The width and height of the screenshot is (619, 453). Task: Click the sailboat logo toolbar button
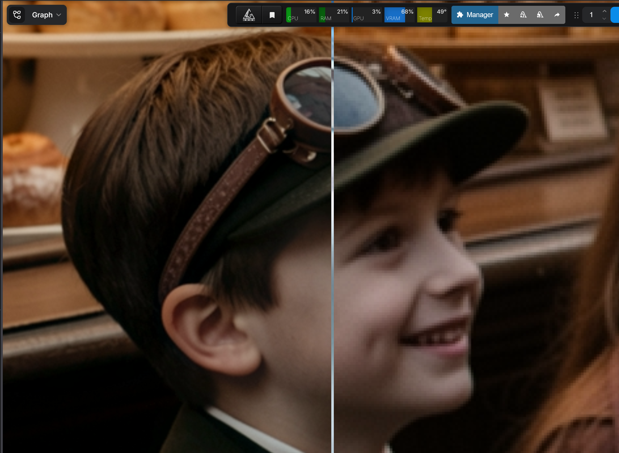[x=249, y=15]
